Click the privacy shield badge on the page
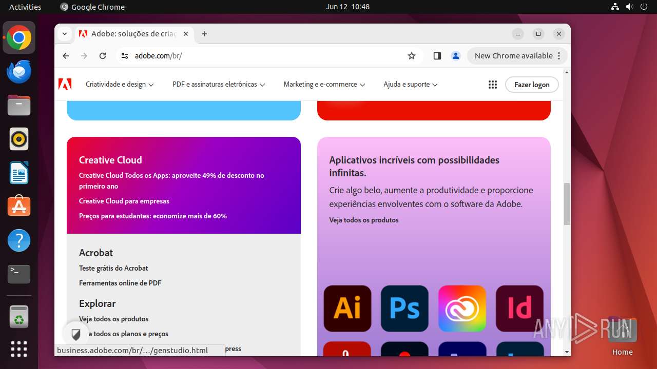Image resolution: width=657 pixels, height=369 pixels. [76, 335]
